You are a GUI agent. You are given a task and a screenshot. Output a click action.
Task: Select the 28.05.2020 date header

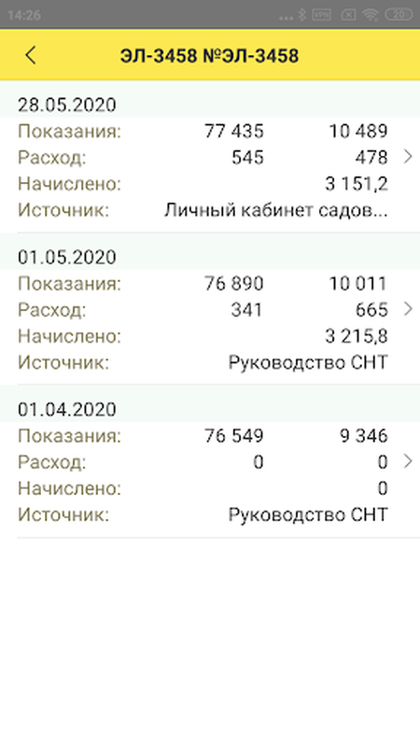[67, 105]
